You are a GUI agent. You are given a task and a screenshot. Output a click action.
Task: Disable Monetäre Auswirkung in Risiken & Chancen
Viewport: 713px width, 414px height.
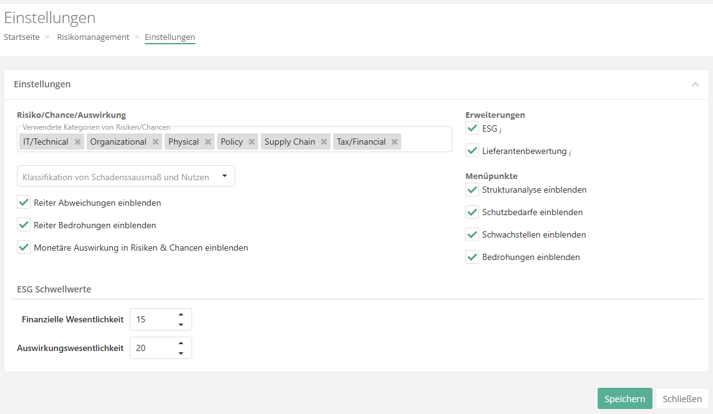pos(24,248)
